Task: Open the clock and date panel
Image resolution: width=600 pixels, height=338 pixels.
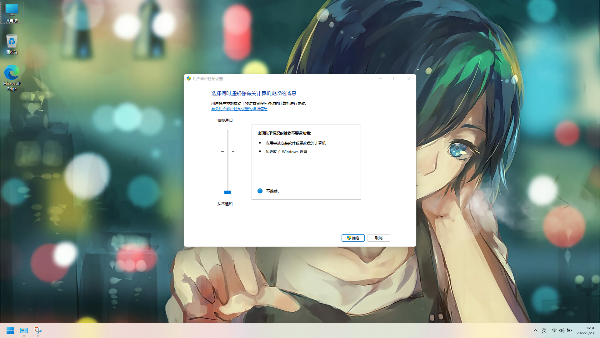Action: tap(585, 330)
